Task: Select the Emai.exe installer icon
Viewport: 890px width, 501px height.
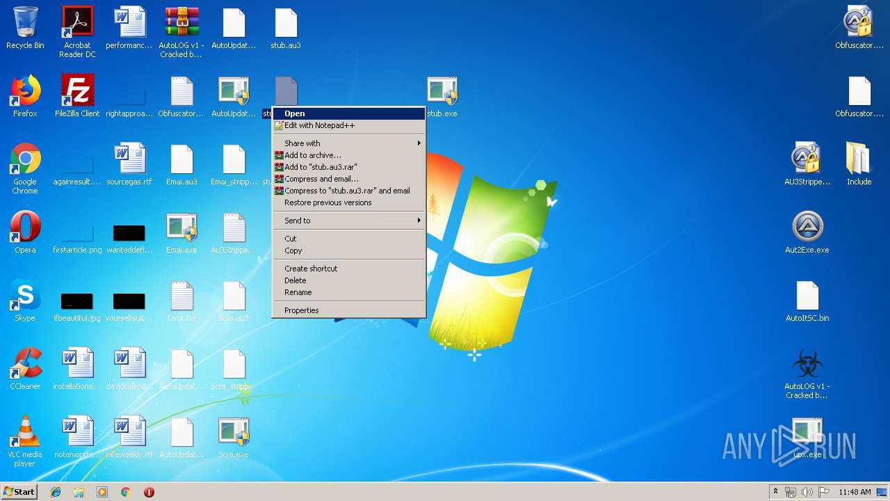Action: (x=181, y=232)
